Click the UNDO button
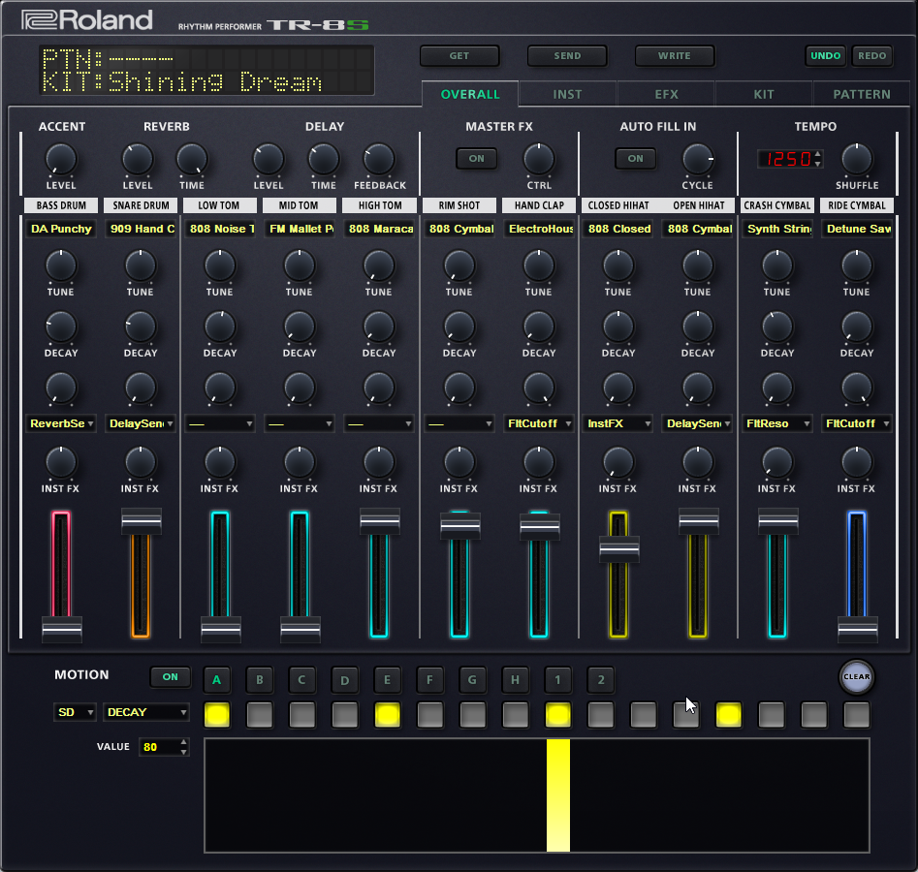Viewport: 918px width, 872px height. click(x=826, y=56)
